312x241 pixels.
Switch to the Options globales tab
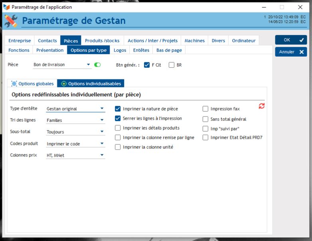tap(32, 83)
